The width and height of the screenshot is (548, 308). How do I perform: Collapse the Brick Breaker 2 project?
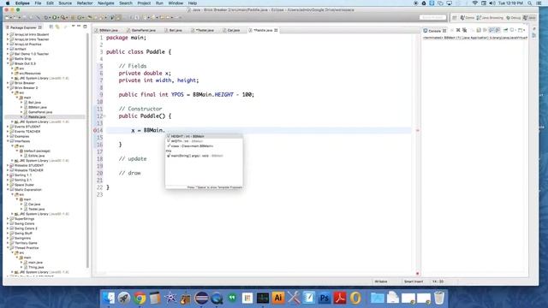click(x=8, y=87)
